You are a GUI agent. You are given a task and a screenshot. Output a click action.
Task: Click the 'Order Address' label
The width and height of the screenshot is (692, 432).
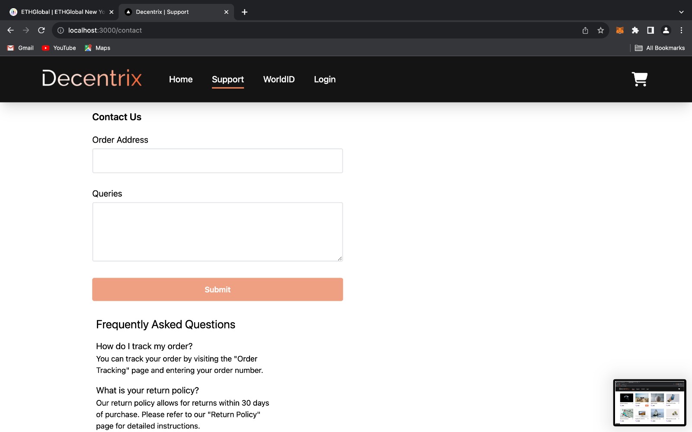(x=120, y=140)
